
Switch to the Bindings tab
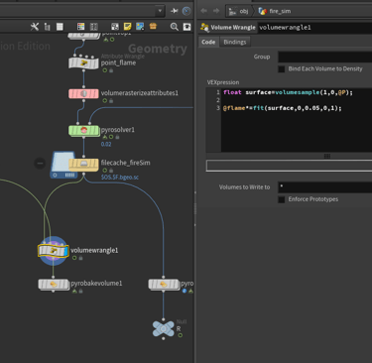235,42
